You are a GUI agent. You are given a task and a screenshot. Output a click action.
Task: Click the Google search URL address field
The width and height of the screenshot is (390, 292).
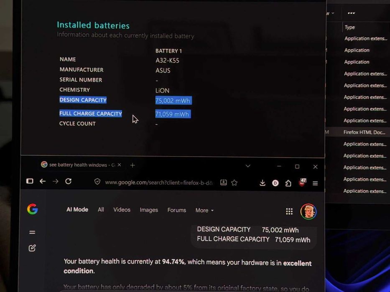click(x=159, y=183)
